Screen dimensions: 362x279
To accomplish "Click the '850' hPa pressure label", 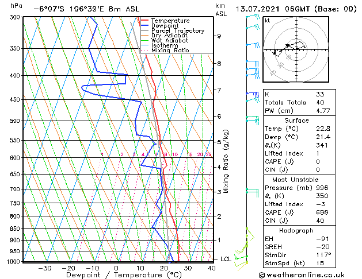I will pyautogui.click(x=16, y=229).
